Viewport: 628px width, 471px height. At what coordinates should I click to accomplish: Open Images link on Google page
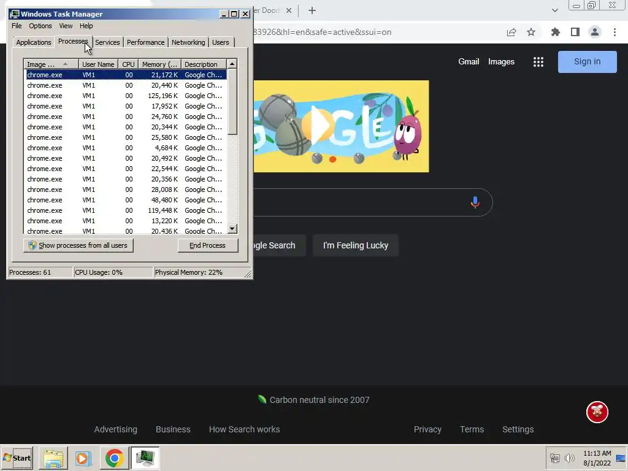pyautogui.click(x=501, y=62)
